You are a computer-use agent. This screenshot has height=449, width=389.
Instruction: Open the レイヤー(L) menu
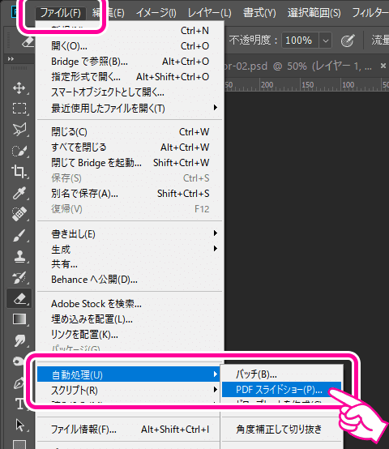click(209, 13)
